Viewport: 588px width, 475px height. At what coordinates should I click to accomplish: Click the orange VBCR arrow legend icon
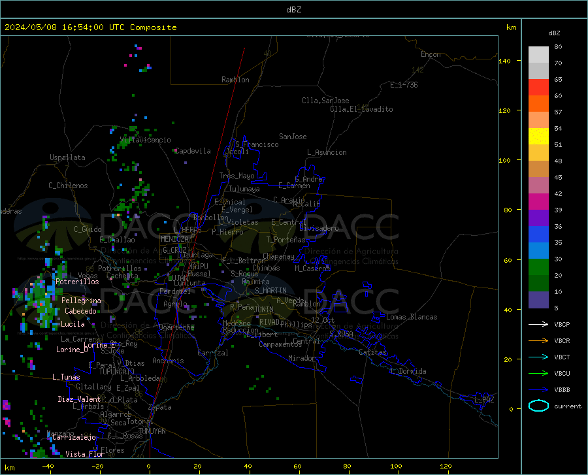538,340
